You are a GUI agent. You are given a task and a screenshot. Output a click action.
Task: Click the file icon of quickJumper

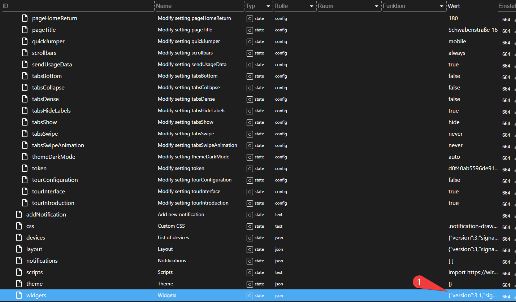25,41
